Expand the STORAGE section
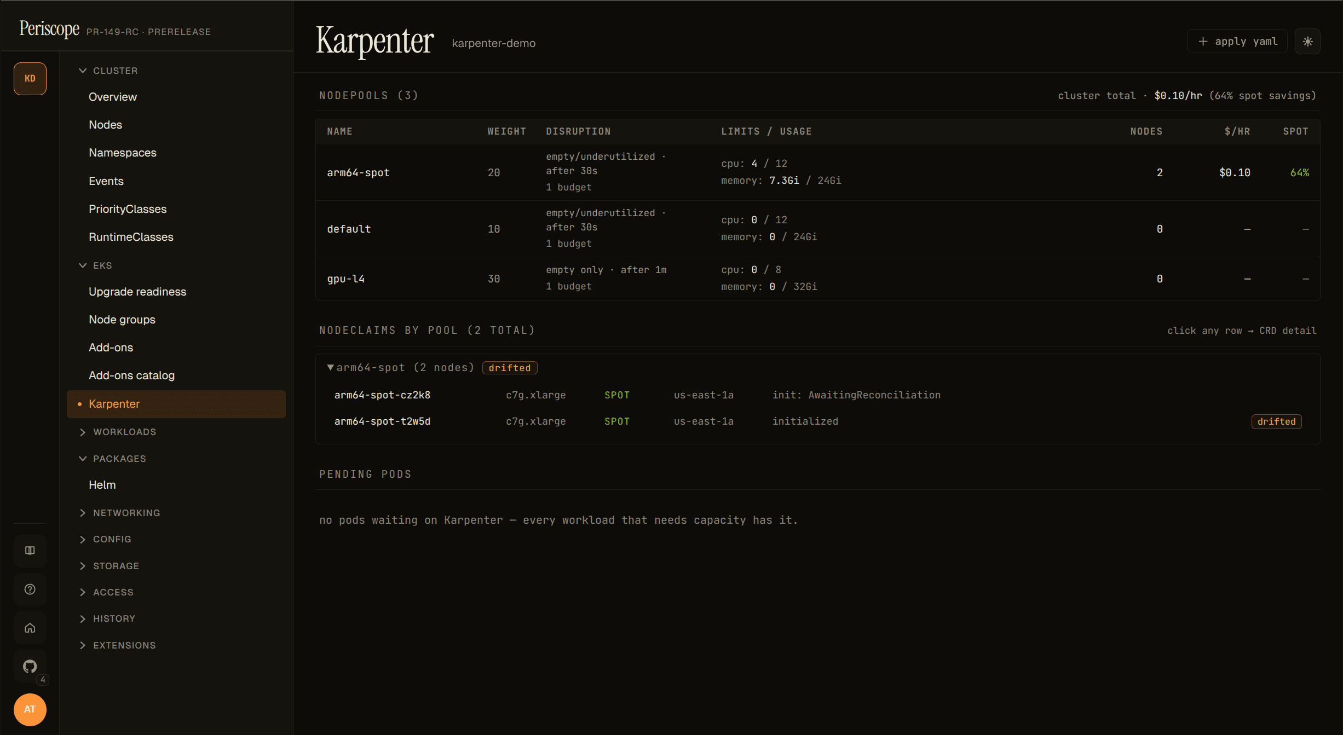The image size is (1343, 735). (109, 566)
